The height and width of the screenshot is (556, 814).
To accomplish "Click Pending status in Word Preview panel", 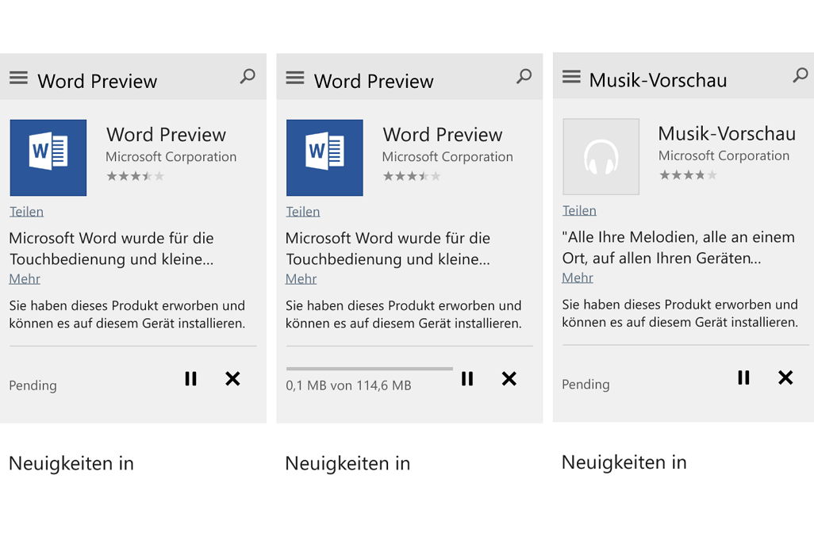I will [33, 385].
